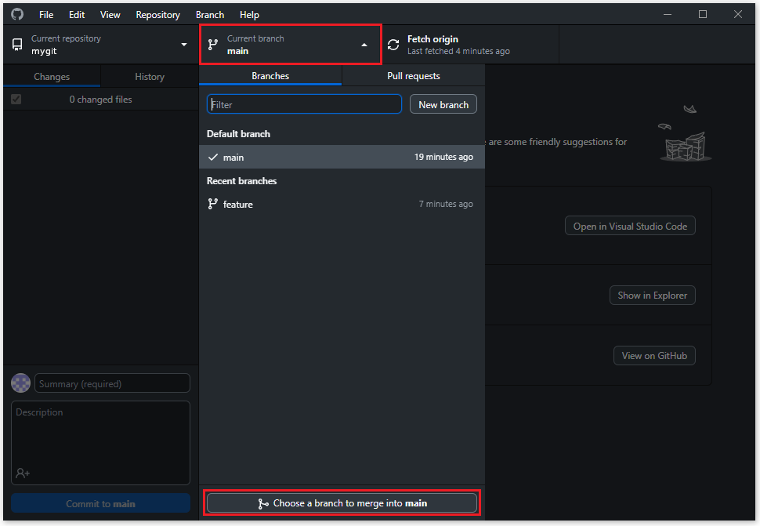Switch to the Pull requests tab

tap(413, 76)
